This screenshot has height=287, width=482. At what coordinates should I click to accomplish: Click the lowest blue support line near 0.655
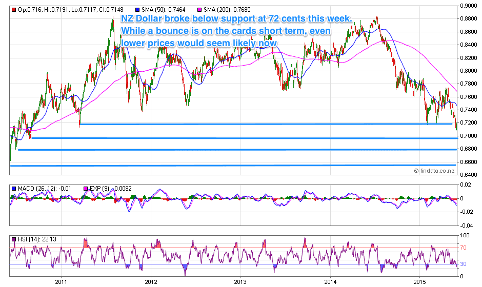tap(233, 166)
